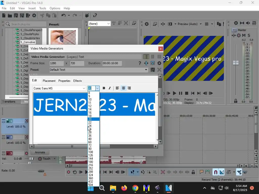This screenshot has height=194, width=259.
Task: Open the Tools menu
Action: pyautogui.click(x=42, y=8)
